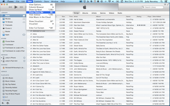Uncheck the Again Tonight song checkbox

click(31, 69)
